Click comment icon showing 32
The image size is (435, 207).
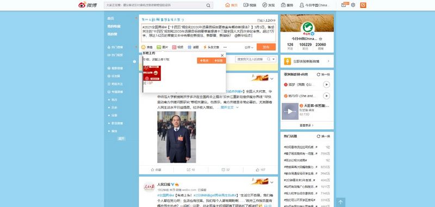point(226,170)
